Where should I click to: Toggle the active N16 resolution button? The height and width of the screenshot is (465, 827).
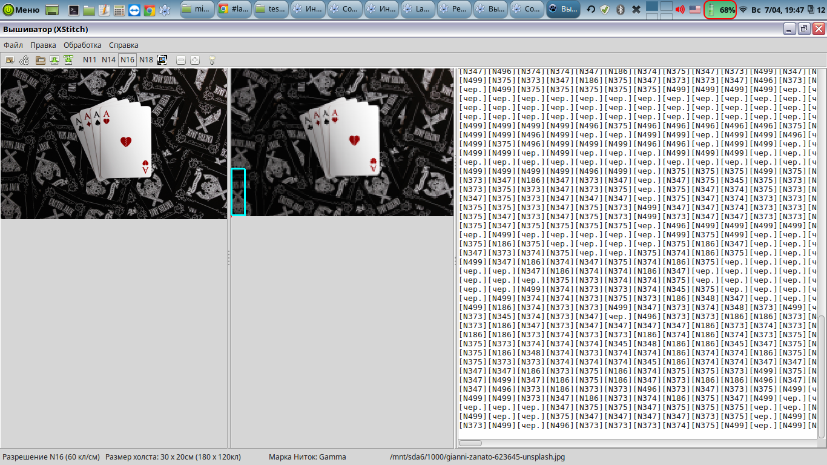point(127,59)
